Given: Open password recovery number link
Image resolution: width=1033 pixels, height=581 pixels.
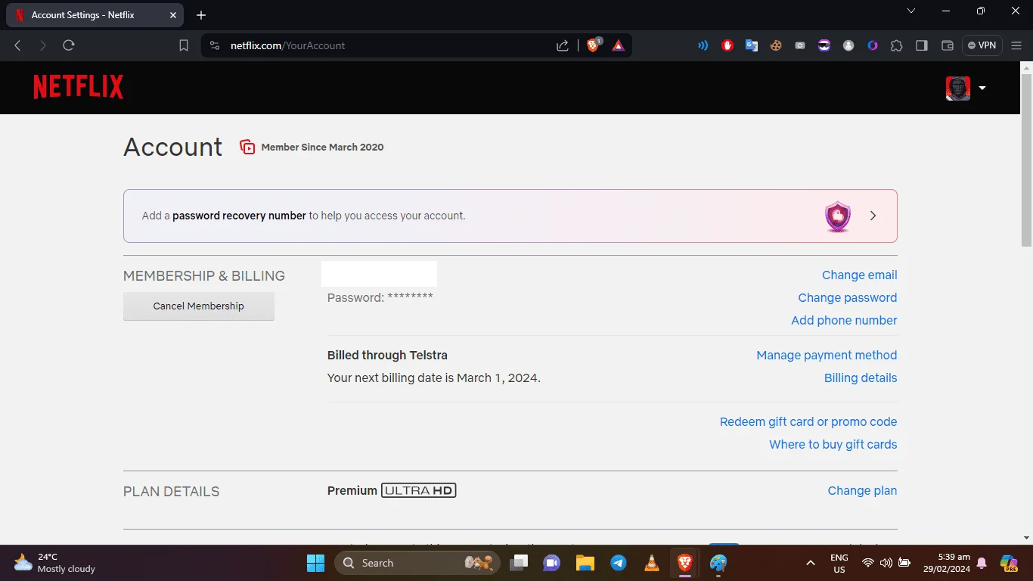Looking at the screenshot, I should point(239,216).
